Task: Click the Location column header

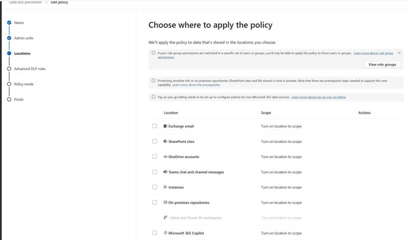Action: click(171, 113)
